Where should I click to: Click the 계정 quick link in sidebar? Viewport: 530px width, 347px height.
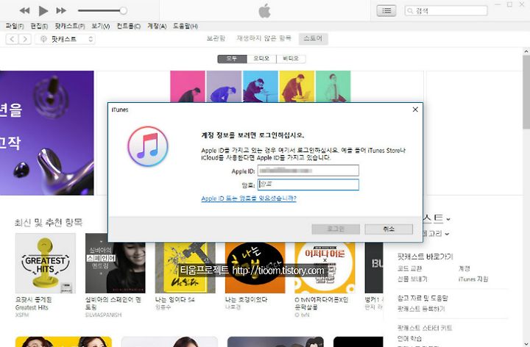464,268
